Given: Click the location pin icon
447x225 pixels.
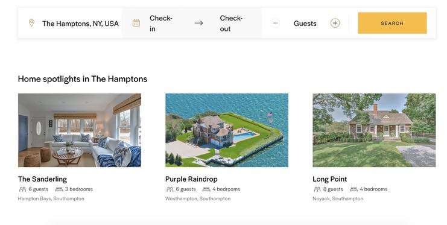Looking at the screenshot, I should [31, 23].
